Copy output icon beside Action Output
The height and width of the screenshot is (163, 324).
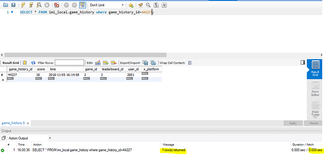[x=4, y=138]
